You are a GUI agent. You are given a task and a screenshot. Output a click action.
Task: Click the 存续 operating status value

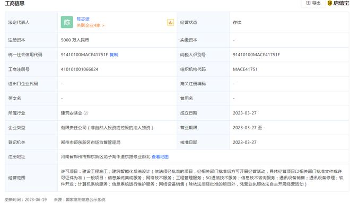point(237,22)
